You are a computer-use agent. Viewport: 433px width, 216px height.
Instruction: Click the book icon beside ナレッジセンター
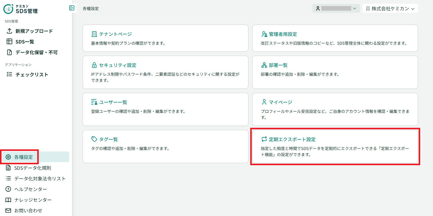tap(8, 200)
